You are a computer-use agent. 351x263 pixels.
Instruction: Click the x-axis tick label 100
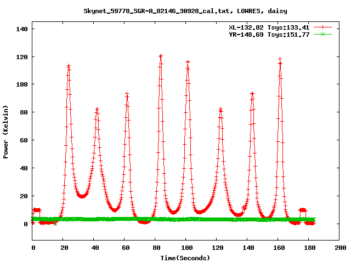coord(186,248)
